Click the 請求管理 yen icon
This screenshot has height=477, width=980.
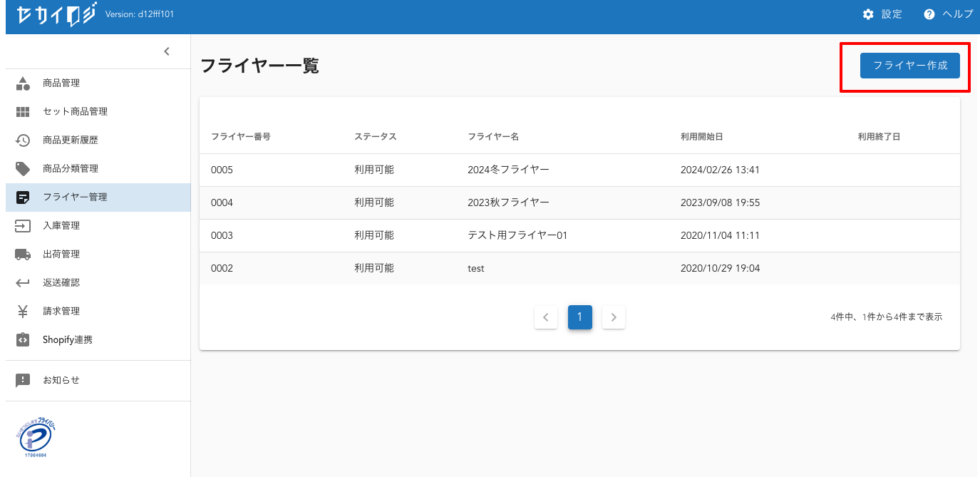[x=23, y=312]
